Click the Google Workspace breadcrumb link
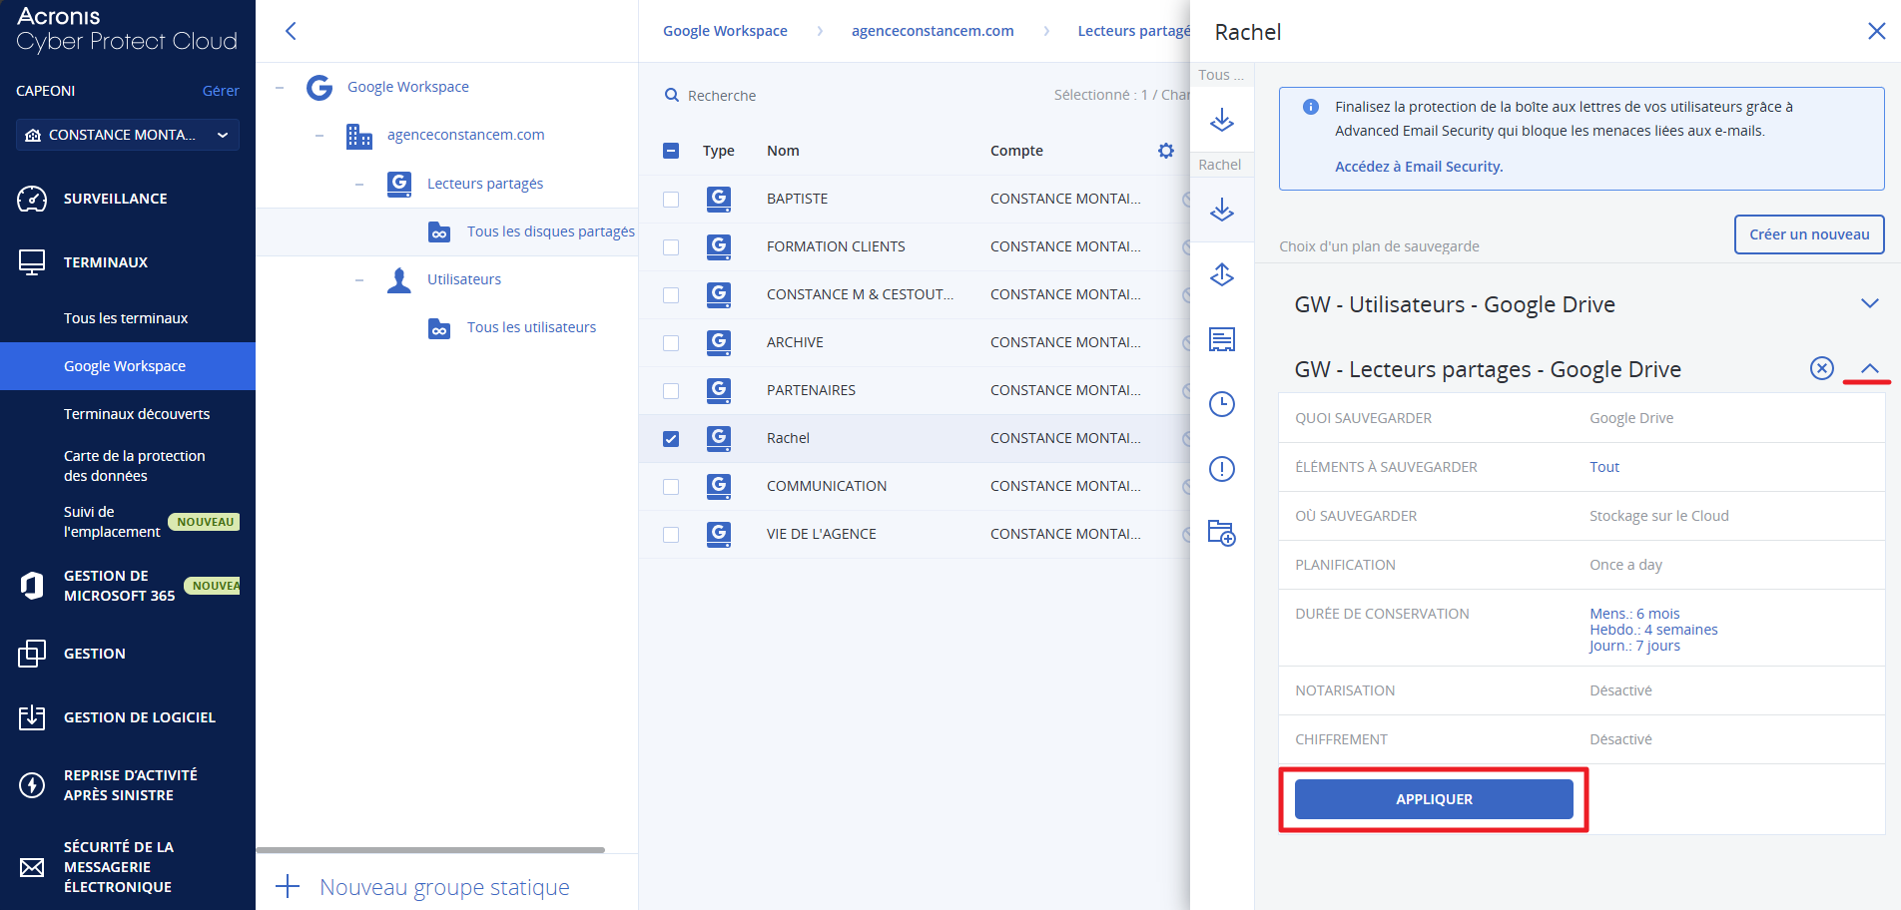 [725, 31]
